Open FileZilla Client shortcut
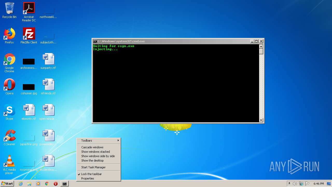Viewport: 332px width, 187px height. pyautogui.click(x=29, y=36)
